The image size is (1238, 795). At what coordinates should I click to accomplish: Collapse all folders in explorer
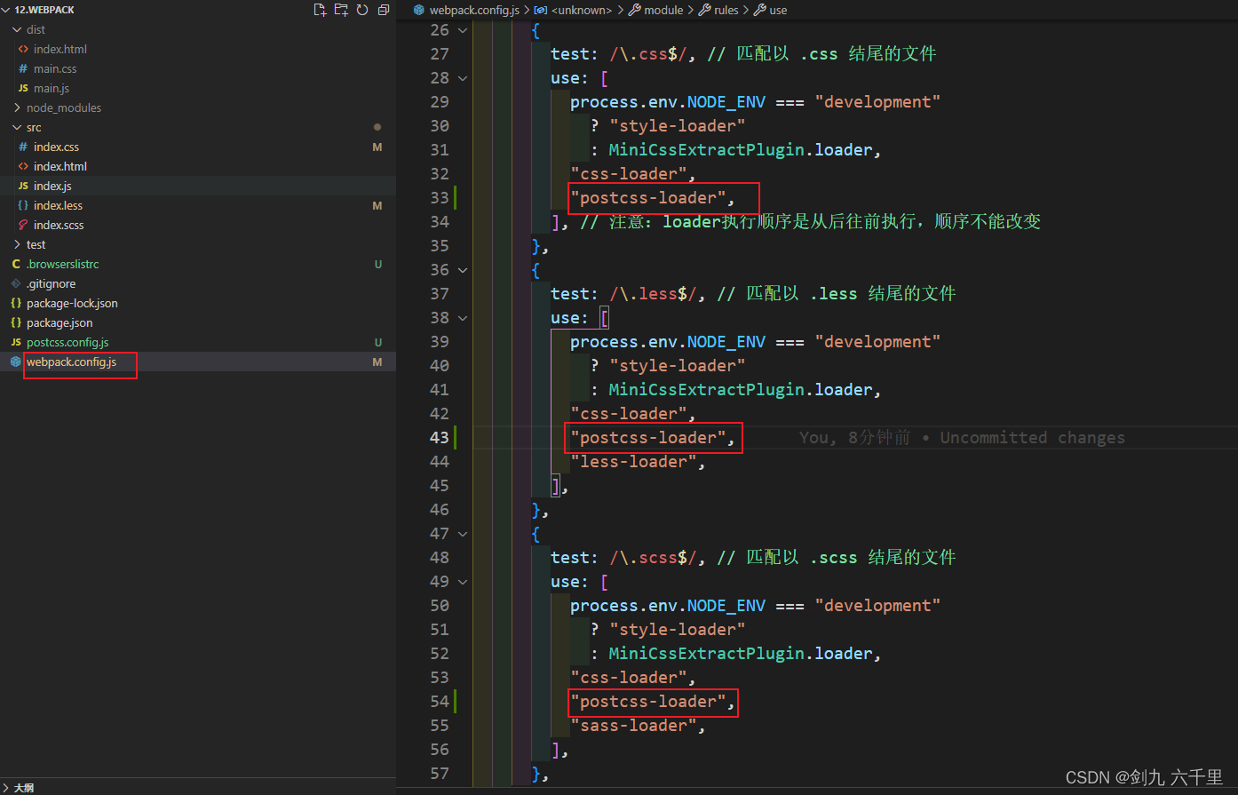[384, 10]
